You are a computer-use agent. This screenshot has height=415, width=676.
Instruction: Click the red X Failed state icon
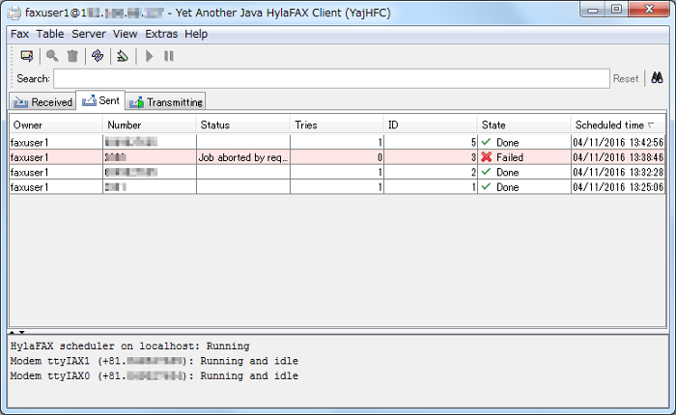pos(487,157)
